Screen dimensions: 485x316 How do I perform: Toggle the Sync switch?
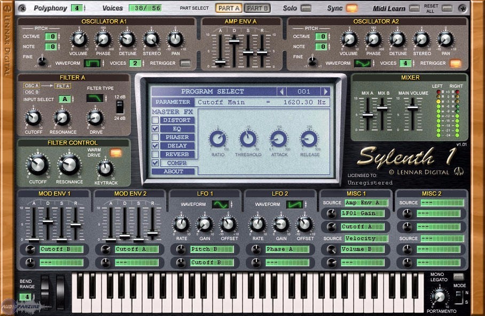[x=352, y=9]
